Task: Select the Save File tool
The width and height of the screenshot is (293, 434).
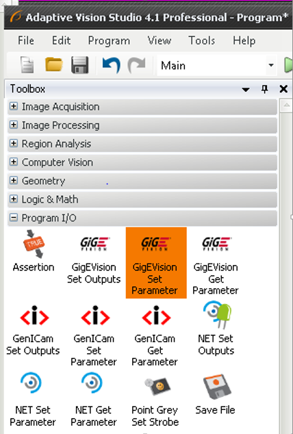Action: click(215, 395)
